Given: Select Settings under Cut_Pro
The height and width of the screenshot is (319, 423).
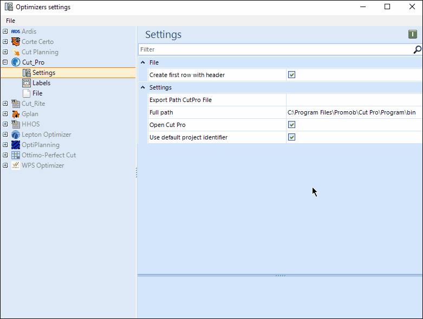Looking at the screenshot, I should (44, 73).
